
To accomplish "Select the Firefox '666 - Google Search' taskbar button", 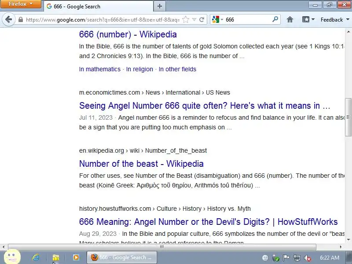I will coord(122,257).
